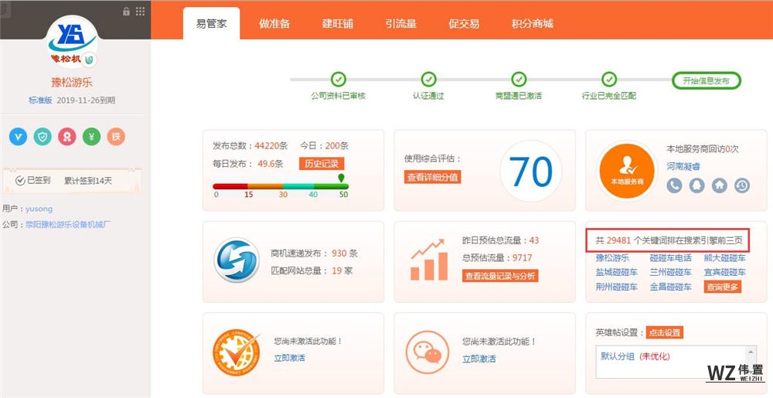Screen dimensions: 773x398
Task: Click the green yen badge icon
Action: (x=92, y=137)
